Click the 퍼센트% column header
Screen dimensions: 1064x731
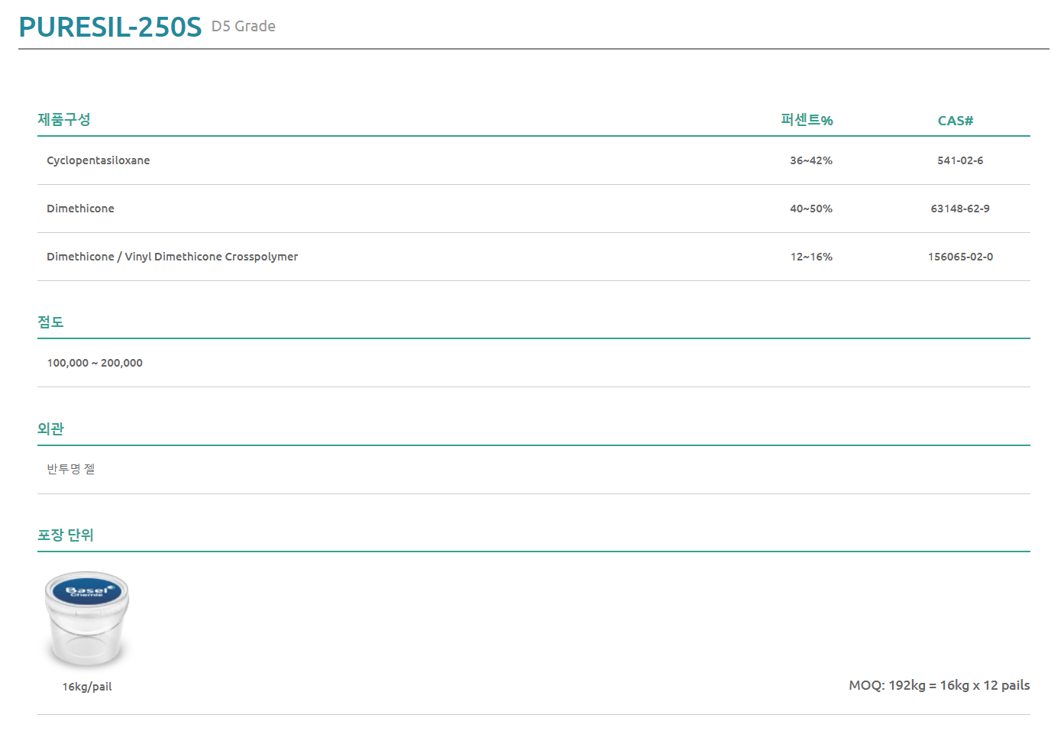[x=807, y=120]
